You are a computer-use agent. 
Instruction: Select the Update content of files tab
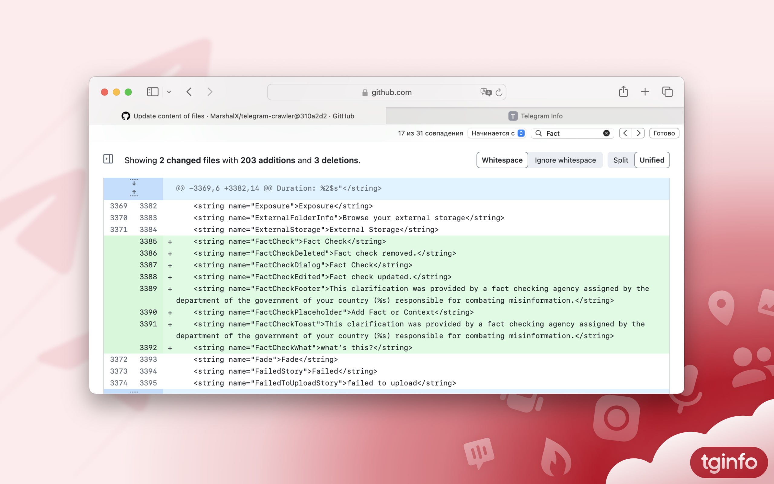pyautogui.click(x=238, y=116)
